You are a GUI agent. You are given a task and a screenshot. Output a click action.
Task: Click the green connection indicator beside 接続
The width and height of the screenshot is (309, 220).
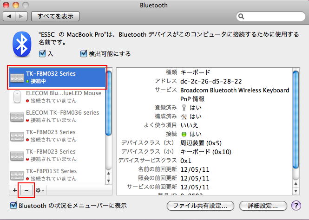click(x=184, y=134)
